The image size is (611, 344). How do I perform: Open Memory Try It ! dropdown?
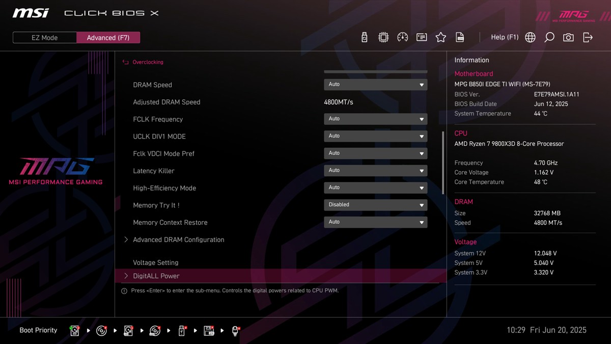376,205
